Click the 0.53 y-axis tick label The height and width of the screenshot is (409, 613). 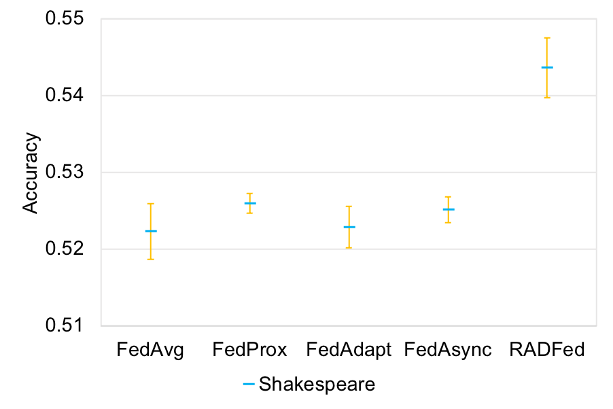[x=64, y=173]
